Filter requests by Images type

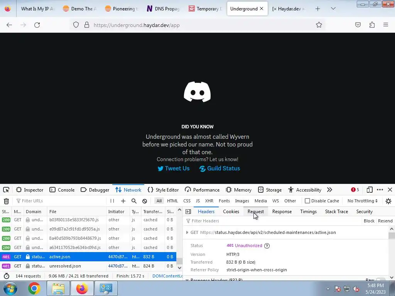coord(242,201)
